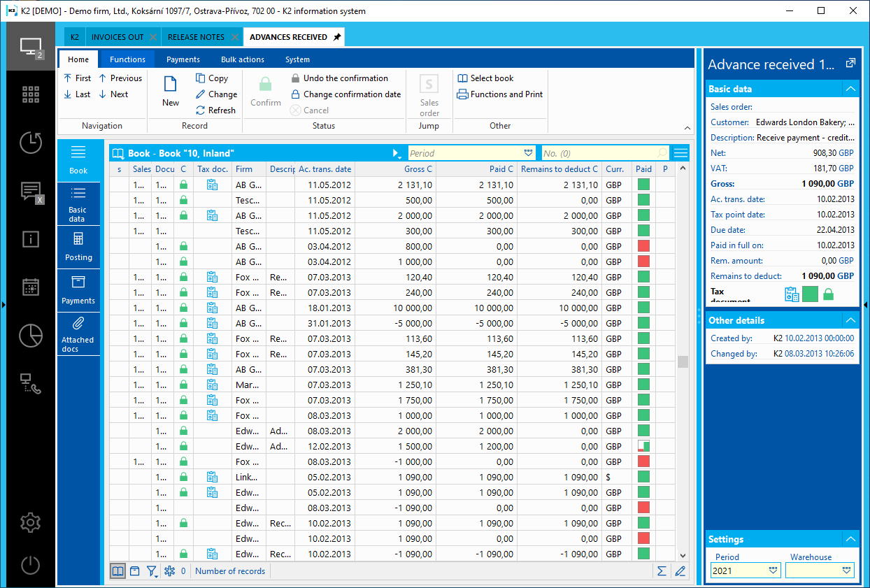Collapse the Basic data panel
Image resolution: width=870 pixels, height=588 pixels.
(x=850, y=89)
